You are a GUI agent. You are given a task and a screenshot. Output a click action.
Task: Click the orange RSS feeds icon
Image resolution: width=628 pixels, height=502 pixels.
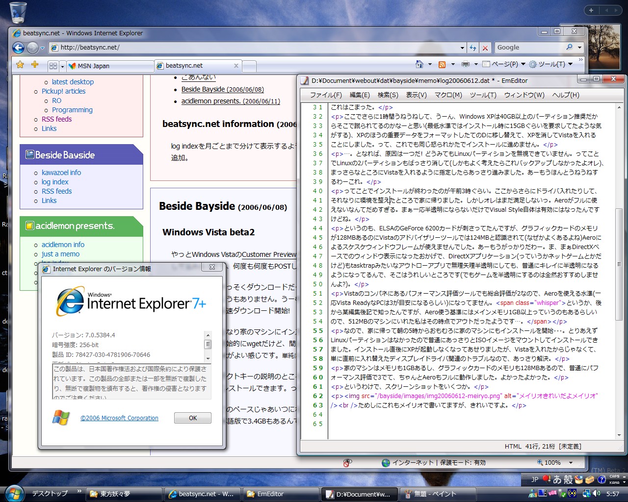(x=442, y=64)
